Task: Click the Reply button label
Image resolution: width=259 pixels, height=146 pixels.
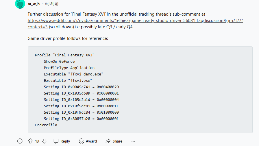Action: (x=65, y=141)
